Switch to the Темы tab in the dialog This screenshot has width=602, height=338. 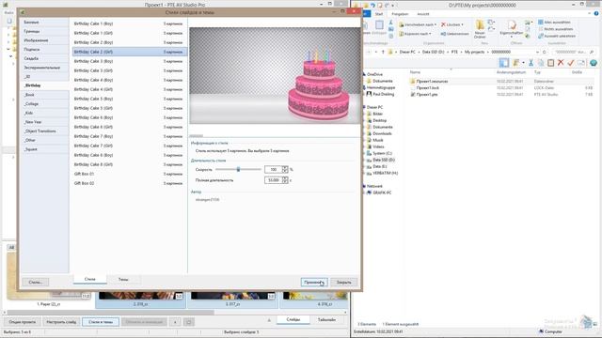coord(123,280)
